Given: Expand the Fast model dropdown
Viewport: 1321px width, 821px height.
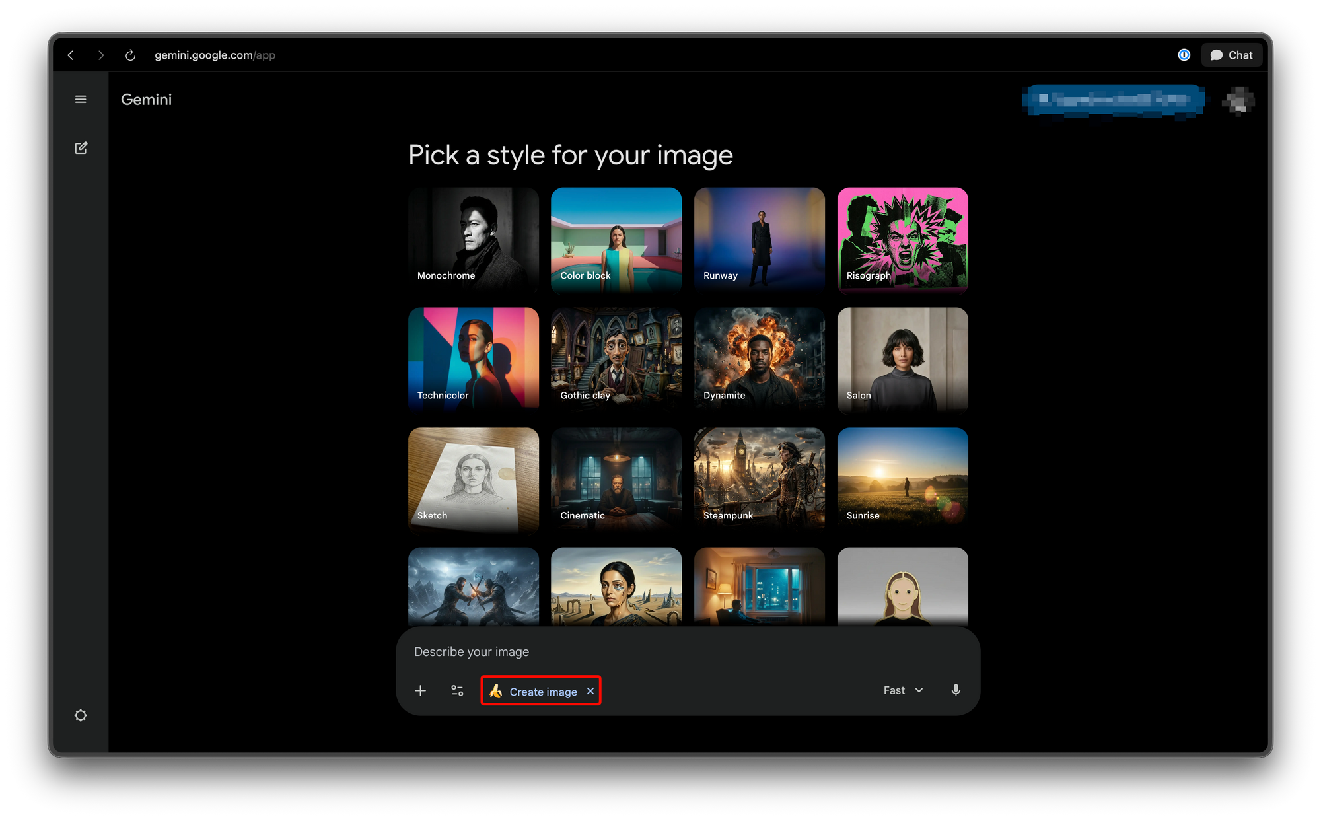Looking at the screenshot, I should tap(903, 690).
